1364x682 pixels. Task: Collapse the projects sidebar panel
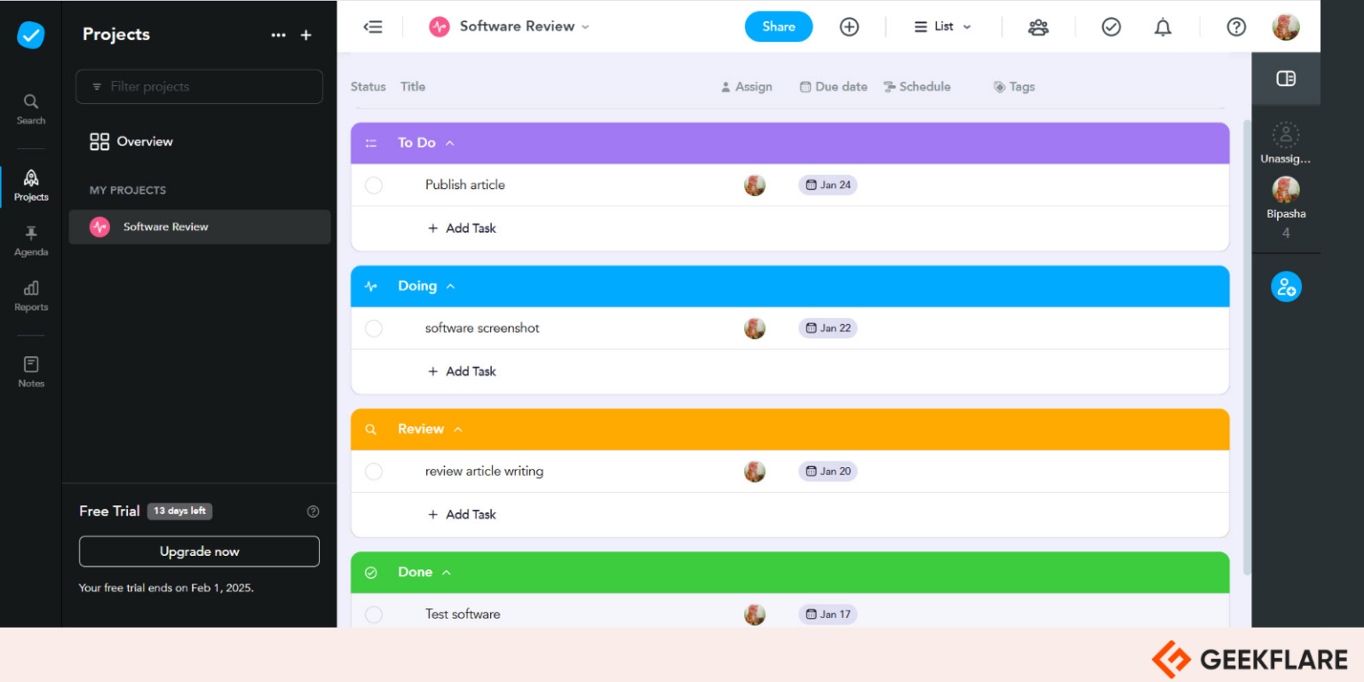pos(373,27)
